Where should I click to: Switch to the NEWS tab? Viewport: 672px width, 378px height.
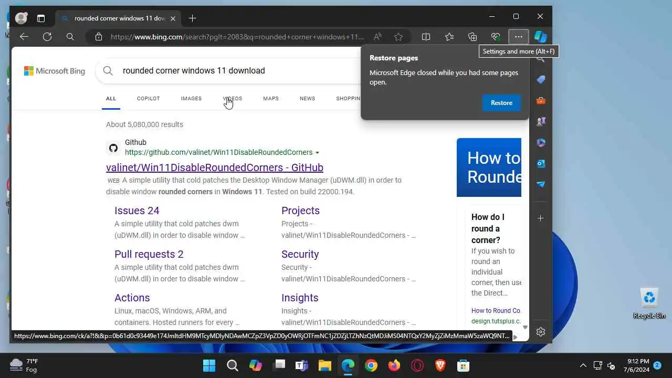[308, 99]
